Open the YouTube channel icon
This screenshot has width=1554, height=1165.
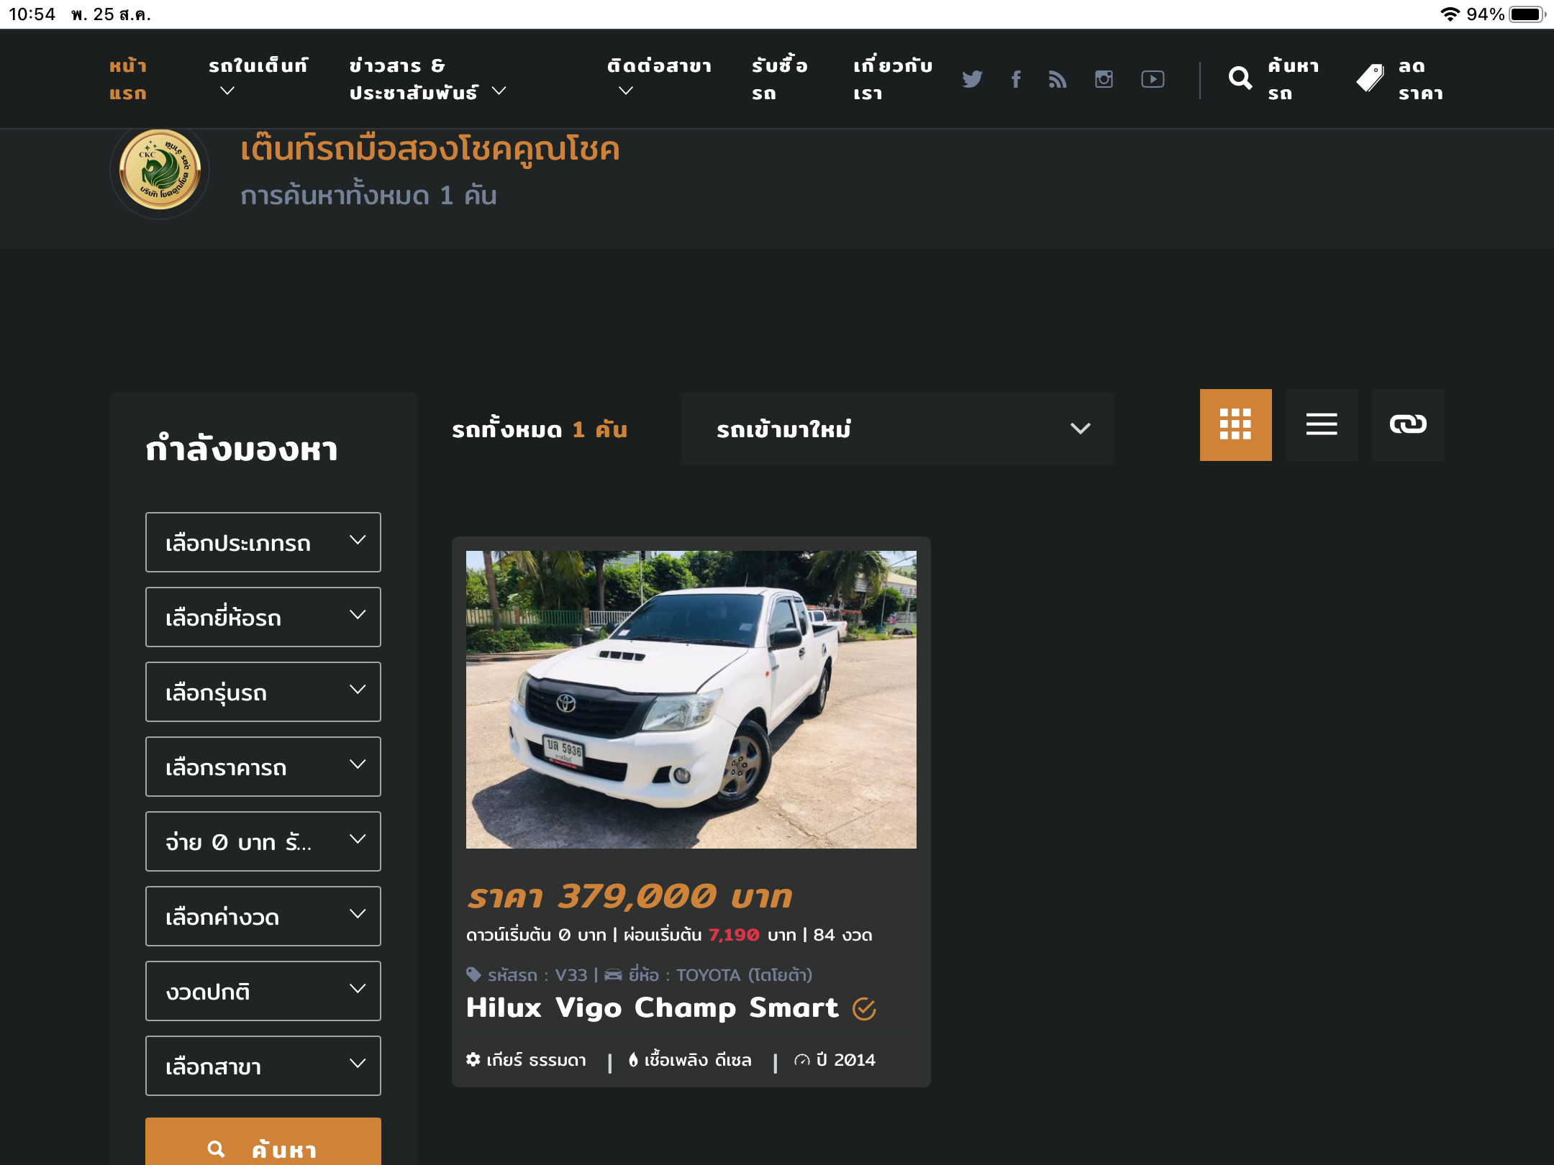(1153, 79)
